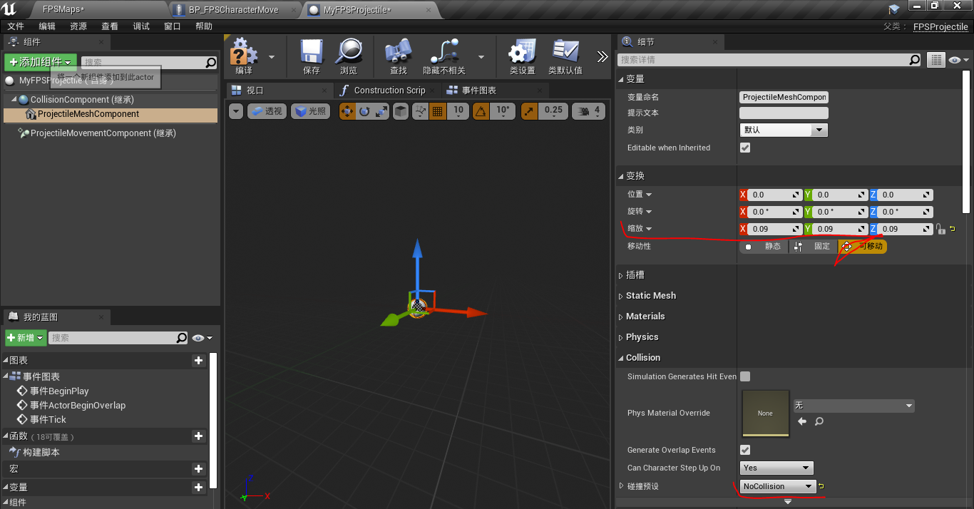This screenshot has height=509, width=974.
Task: Open the 窗口 menu
Action: pyautogui.click(x=173, y=26)
